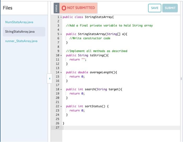Image resolution: width=183 pixels, height=142 pixels.
Task: Click the right edge resize handle of editor
Action: tap(181, 79)
